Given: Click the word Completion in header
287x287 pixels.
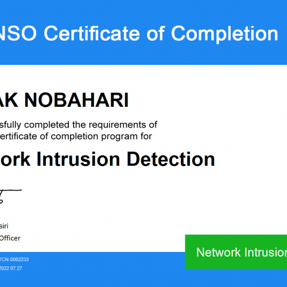Looking at the screenshot, I should 224,33.
